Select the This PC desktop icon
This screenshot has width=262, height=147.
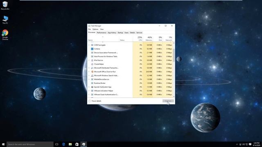tap(5, 20)
